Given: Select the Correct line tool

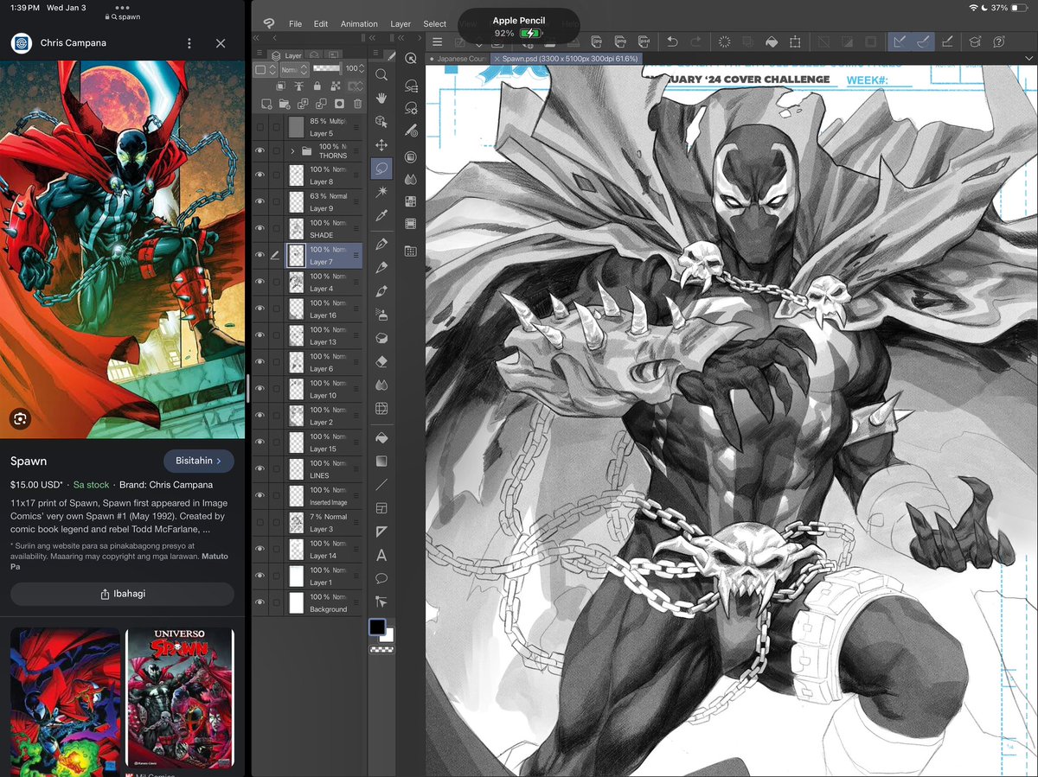Looking at the screenshot, I should (381, 602).
